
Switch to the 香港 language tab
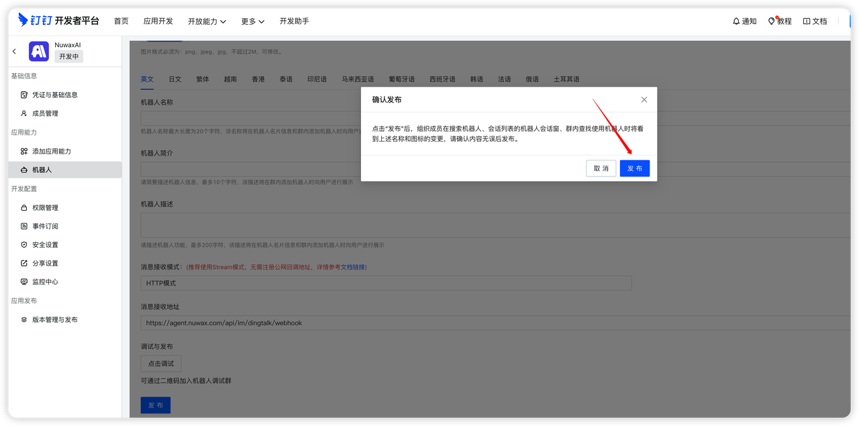tap(258, 79)
